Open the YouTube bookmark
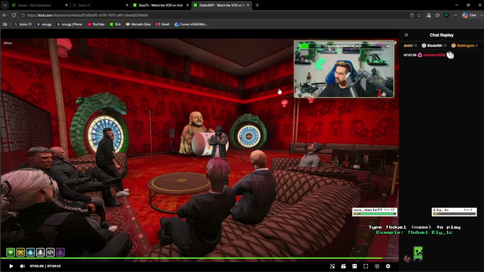Image resolution: width=484 pixels, height=272 pixels. tap(96, 24)
